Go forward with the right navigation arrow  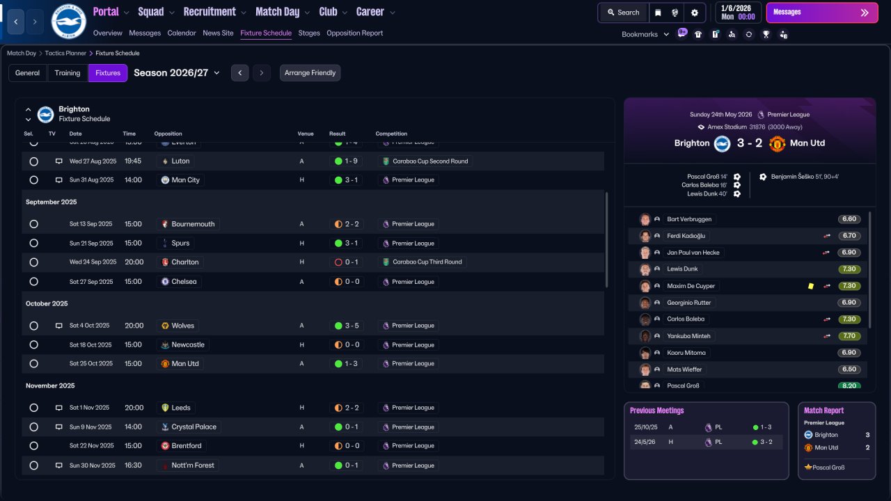[36, 22]
